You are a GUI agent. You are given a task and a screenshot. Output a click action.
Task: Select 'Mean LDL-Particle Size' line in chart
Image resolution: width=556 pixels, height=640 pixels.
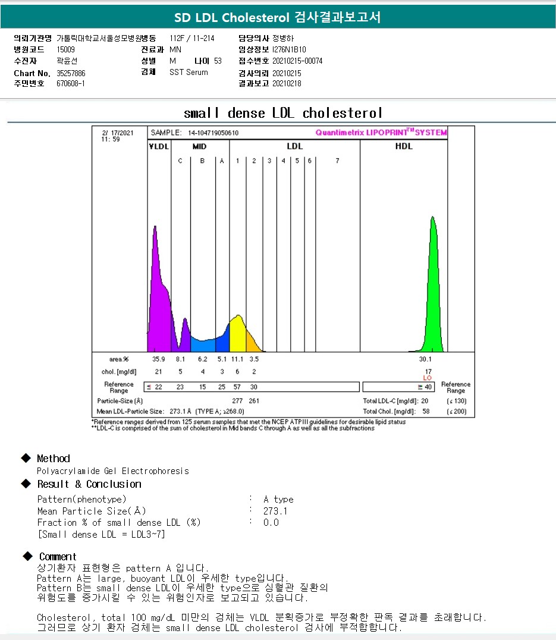tap(170, 412)
